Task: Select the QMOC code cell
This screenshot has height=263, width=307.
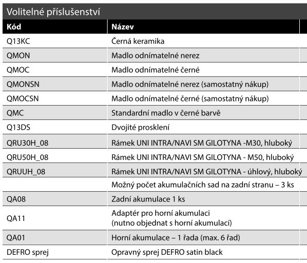Action: point(55,70)
